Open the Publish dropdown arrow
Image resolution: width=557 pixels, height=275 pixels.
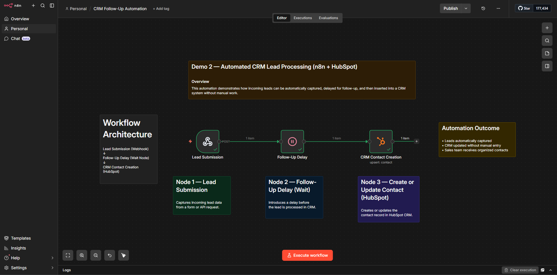click(x=466, y=8)
